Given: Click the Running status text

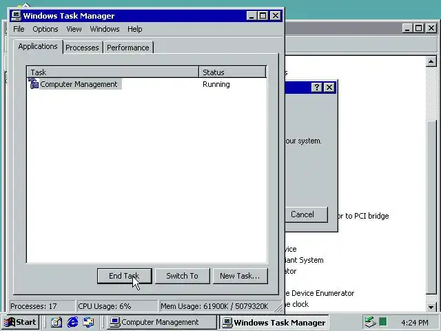Looking at the screenshot, I should (x=216, y=84).
